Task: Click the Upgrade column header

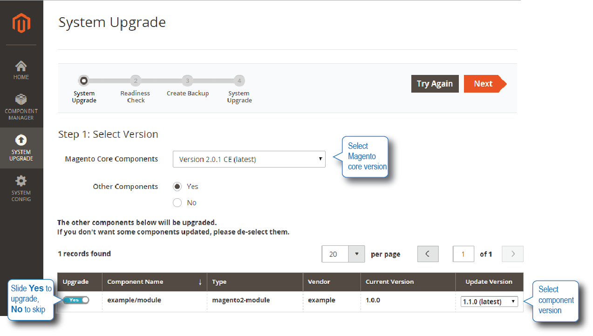Action: pyautogui.click(x=80, y=282)
